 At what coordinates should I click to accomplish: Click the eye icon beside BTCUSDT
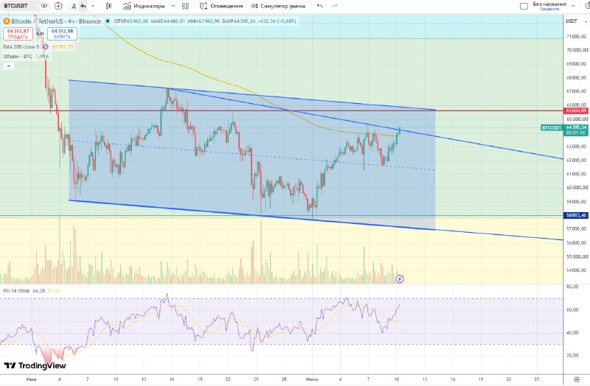(x=44, y=6)
